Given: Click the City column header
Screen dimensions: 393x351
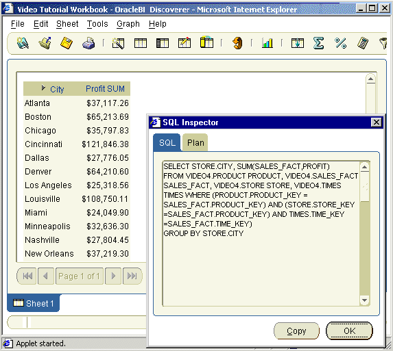Looking at the screenshot, I should (57, 89).
